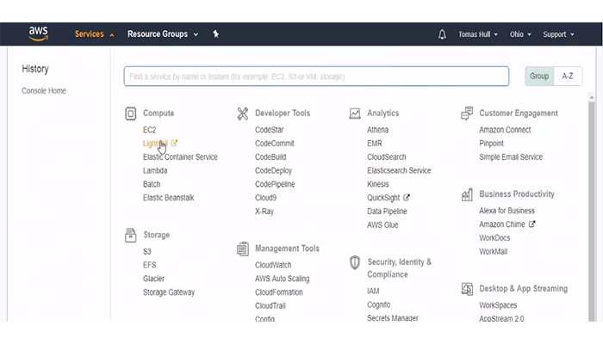Screen dimensions: 603x344
Task: Open Cognito
Action: tap(379, 304)
